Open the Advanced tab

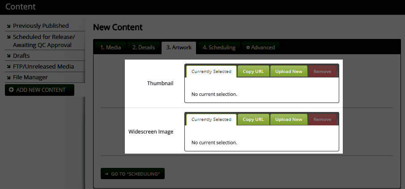pos(261,47)
